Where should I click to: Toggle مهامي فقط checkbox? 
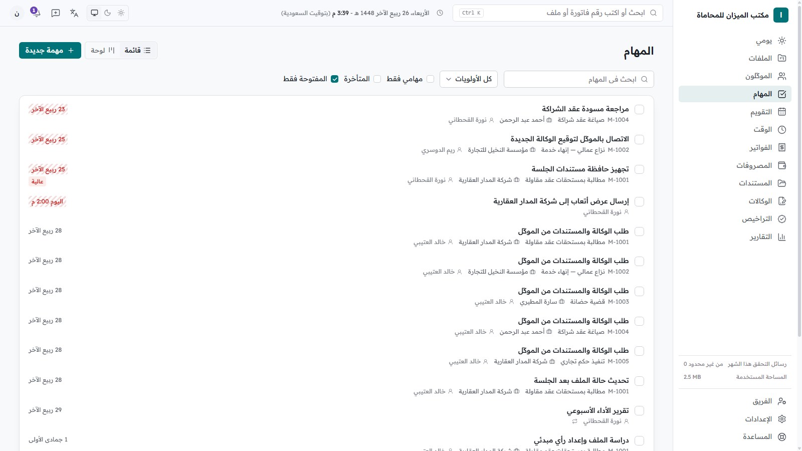(x=430, y=79)
